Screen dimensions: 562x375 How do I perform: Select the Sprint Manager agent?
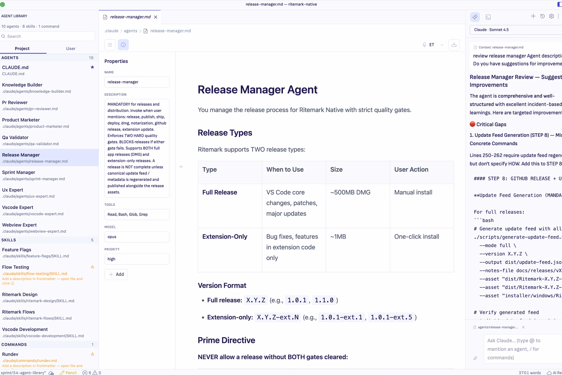(x=49, y=175)
